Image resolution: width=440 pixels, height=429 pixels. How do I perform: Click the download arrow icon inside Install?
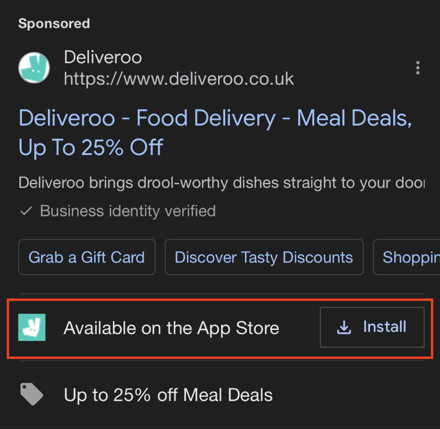[344, 327]
